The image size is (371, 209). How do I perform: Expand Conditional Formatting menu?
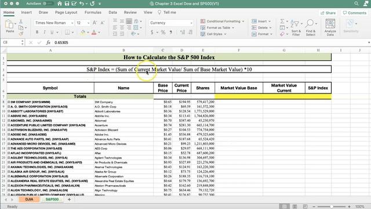pyautogui.click(x=223, y=21)
